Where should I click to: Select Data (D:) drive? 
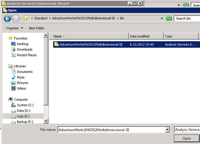(x=23, y=110)
